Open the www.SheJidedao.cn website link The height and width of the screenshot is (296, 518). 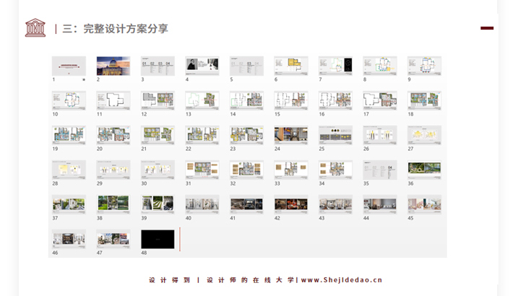(x=341, y=280)
